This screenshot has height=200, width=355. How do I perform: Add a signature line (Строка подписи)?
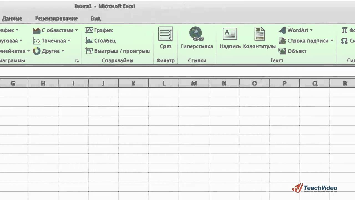click(x=306, y=41)
